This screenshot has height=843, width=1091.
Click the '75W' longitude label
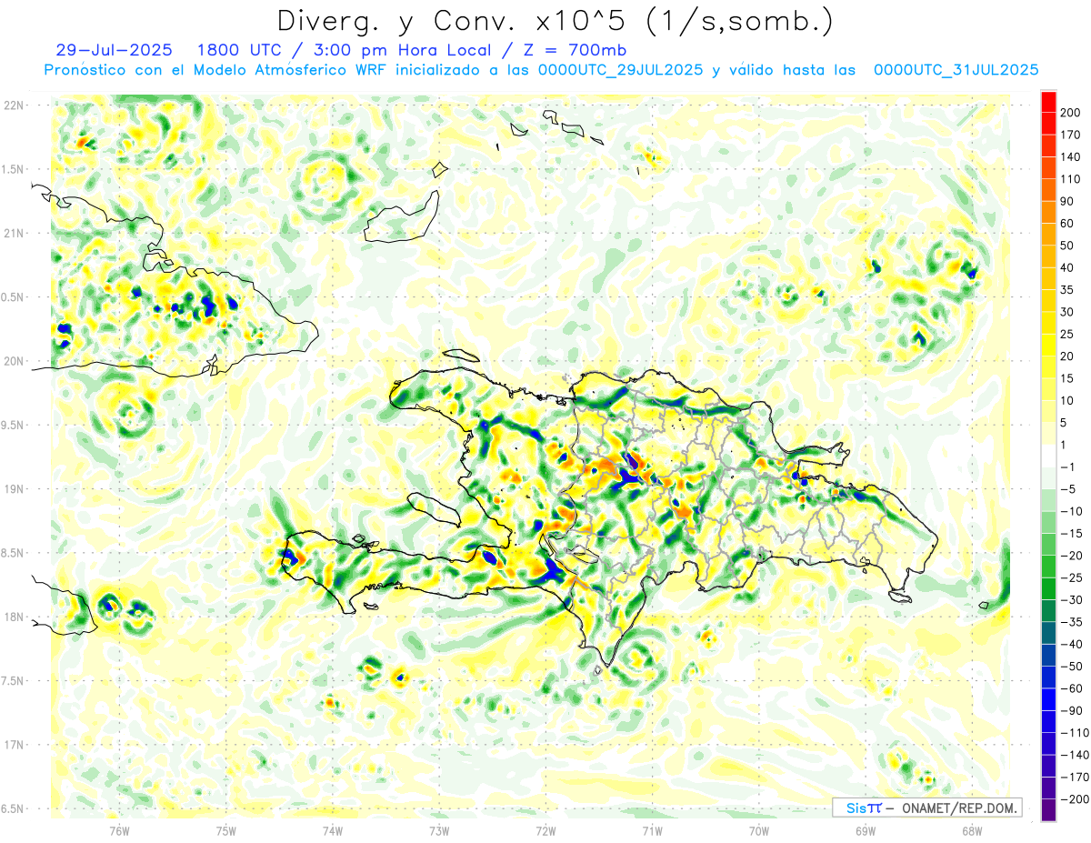[226, 829]
